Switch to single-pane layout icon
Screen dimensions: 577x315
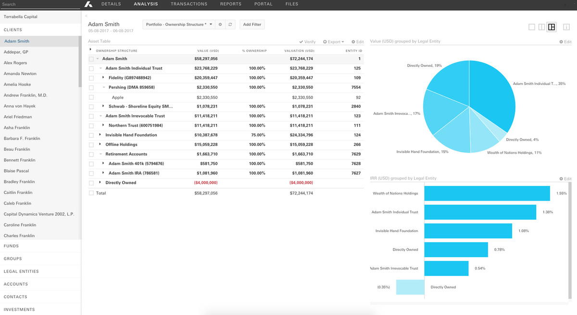(531, 27)
